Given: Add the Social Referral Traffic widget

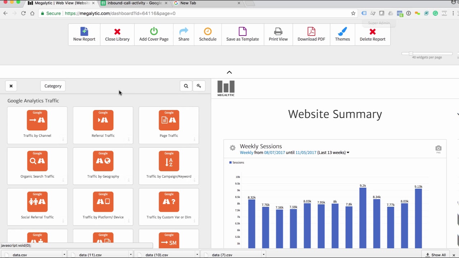Looking at the screenshot, I should [37, 207].
